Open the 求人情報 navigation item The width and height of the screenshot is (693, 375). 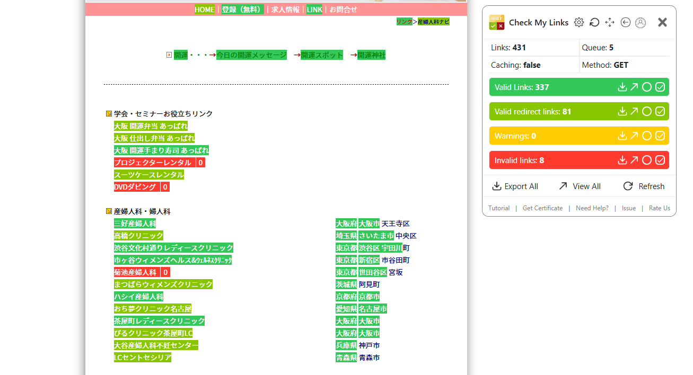click(285, 10)
